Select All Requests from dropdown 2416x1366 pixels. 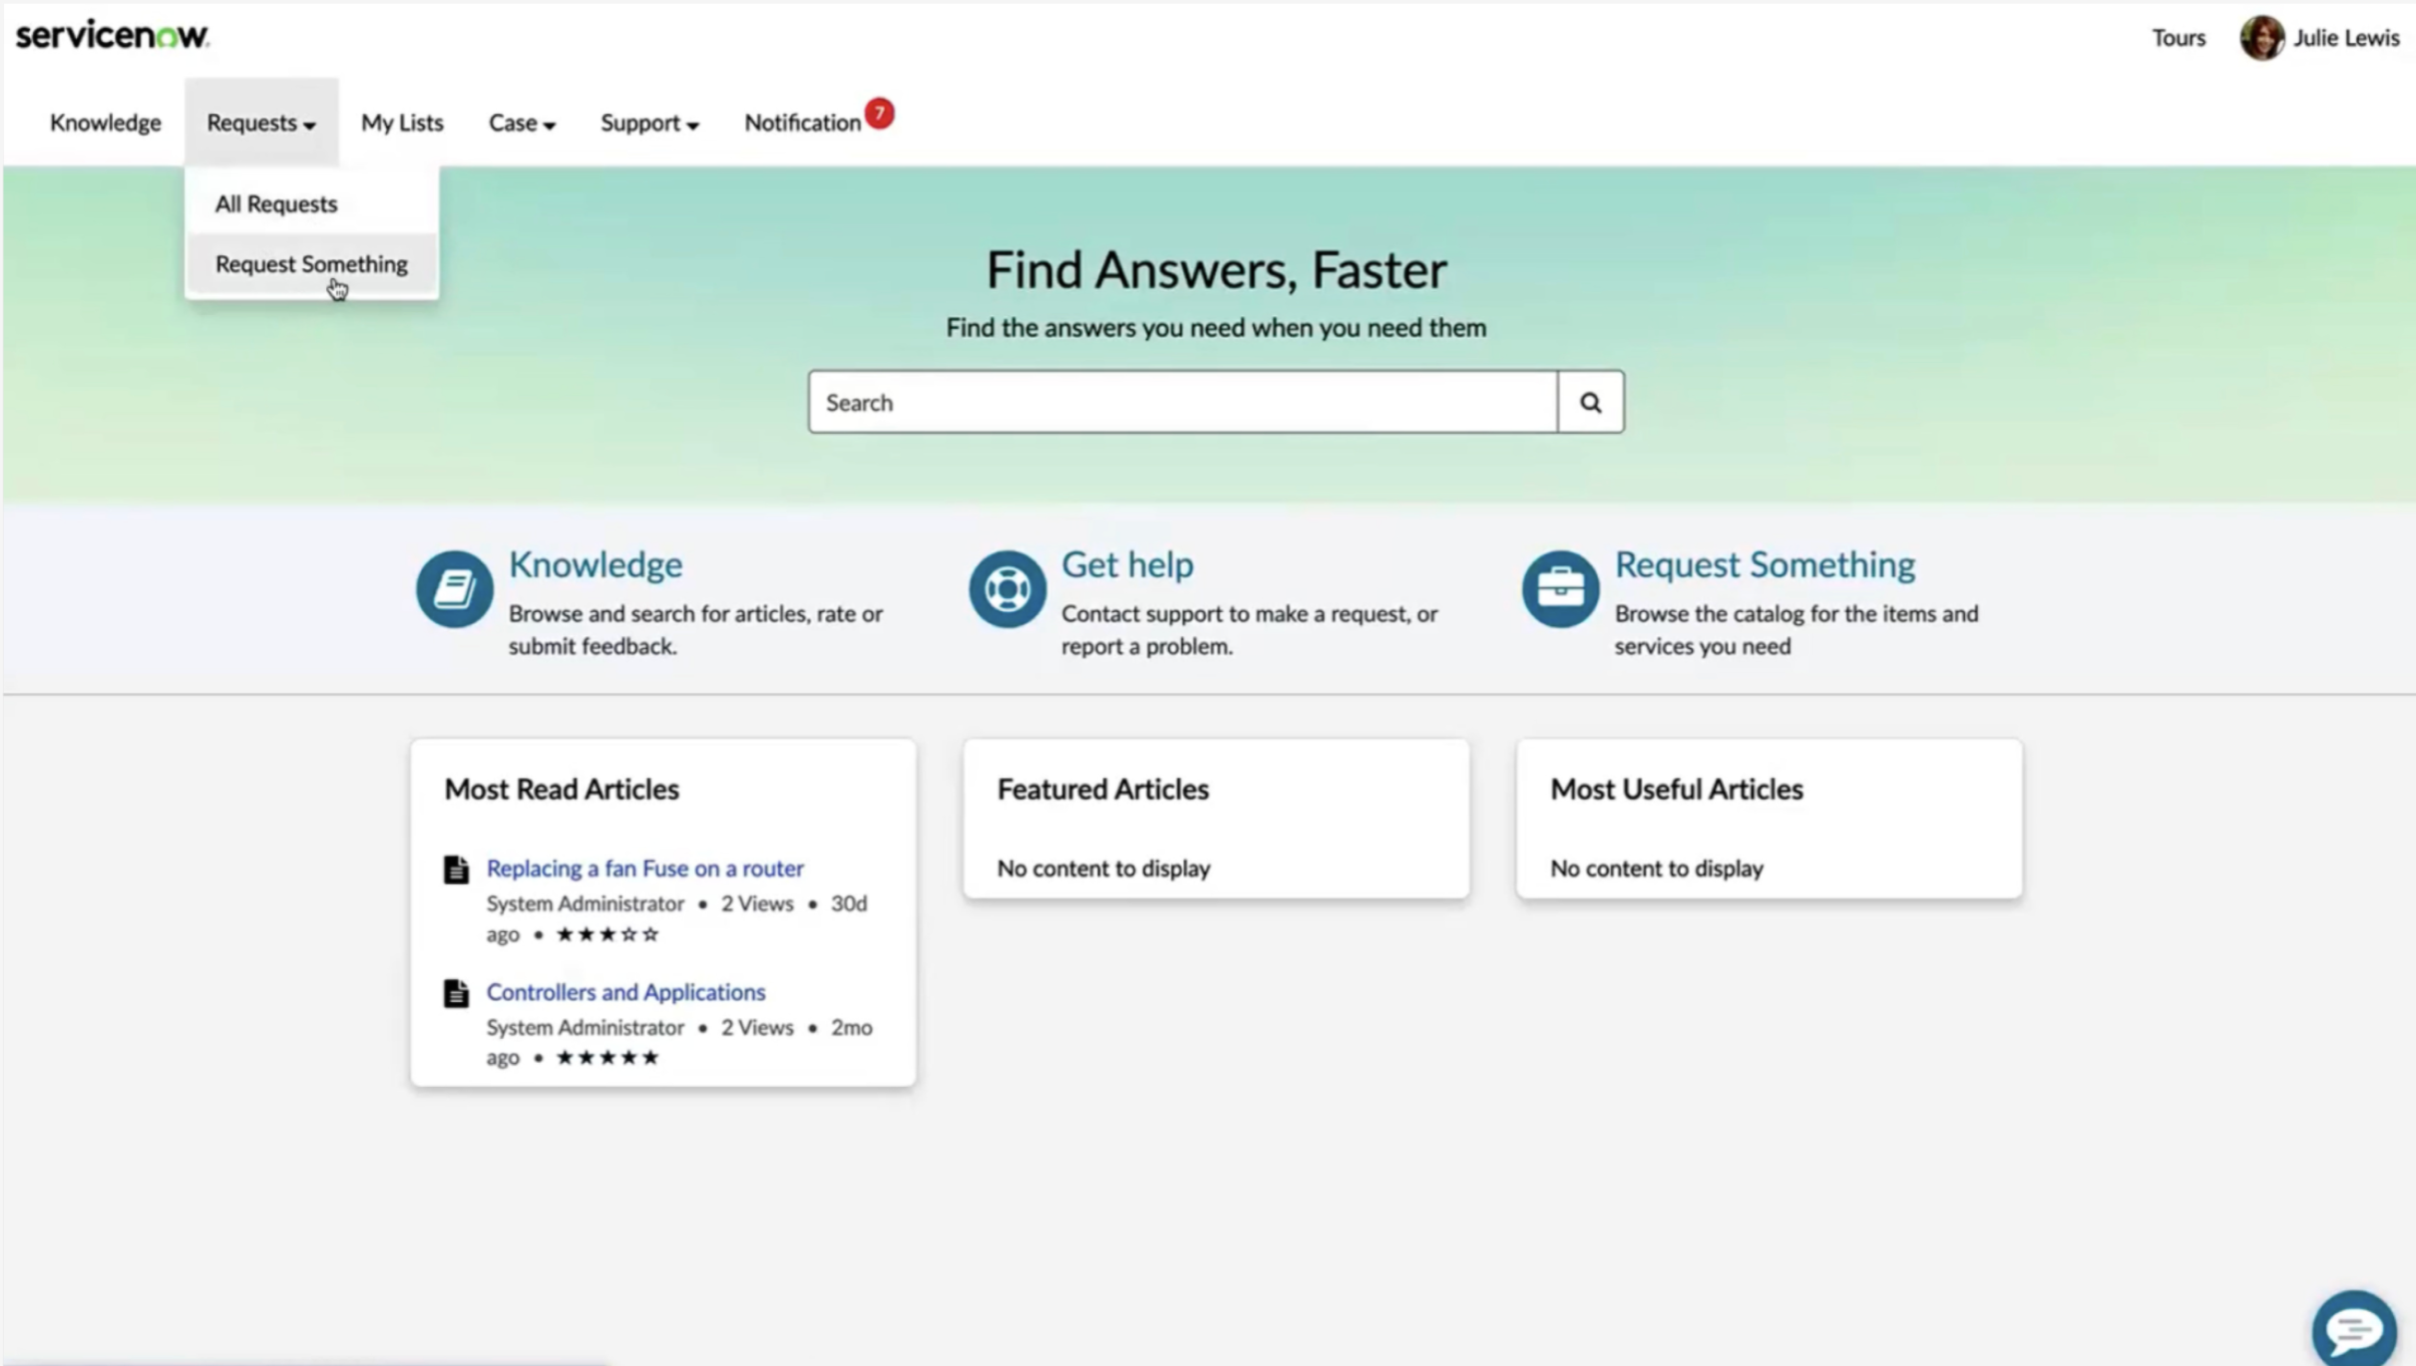coord(276,203)
